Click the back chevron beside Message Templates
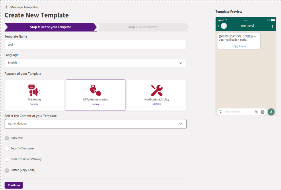 click(7, 7)
